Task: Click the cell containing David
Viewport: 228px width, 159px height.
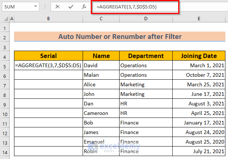Action: [x=101, y=66]
